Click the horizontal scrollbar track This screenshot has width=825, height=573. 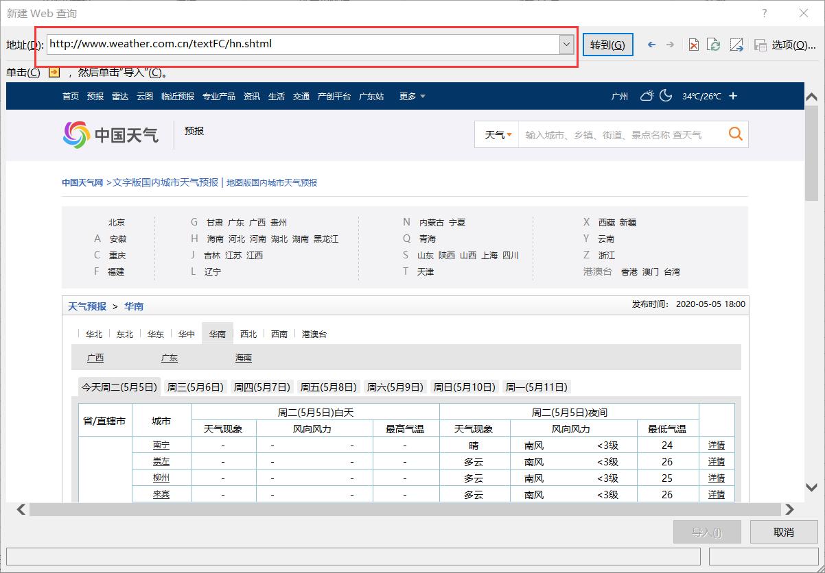point(405,509)
